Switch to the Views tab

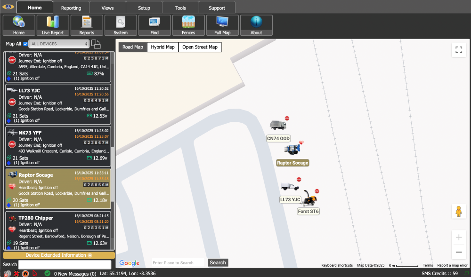107,8
